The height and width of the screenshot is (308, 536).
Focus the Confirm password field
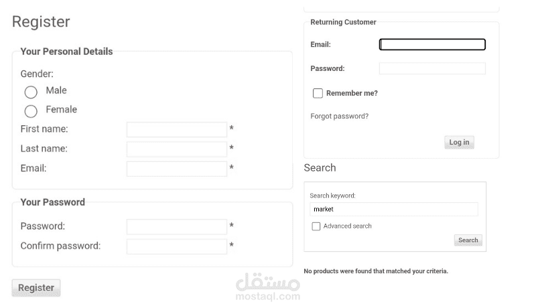pyautogui.click(x=177, y=246)
